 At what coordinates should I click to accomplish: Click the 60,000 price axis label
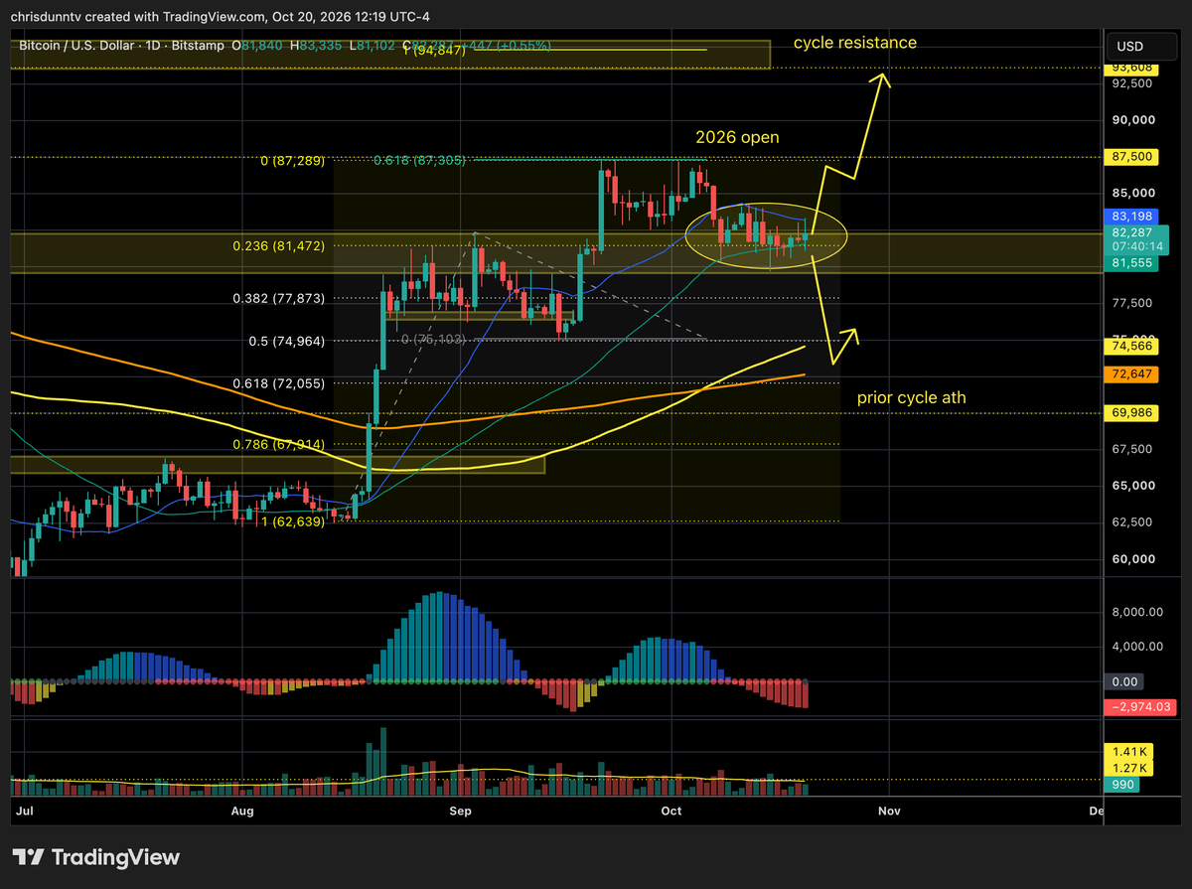click(1131, 559)
